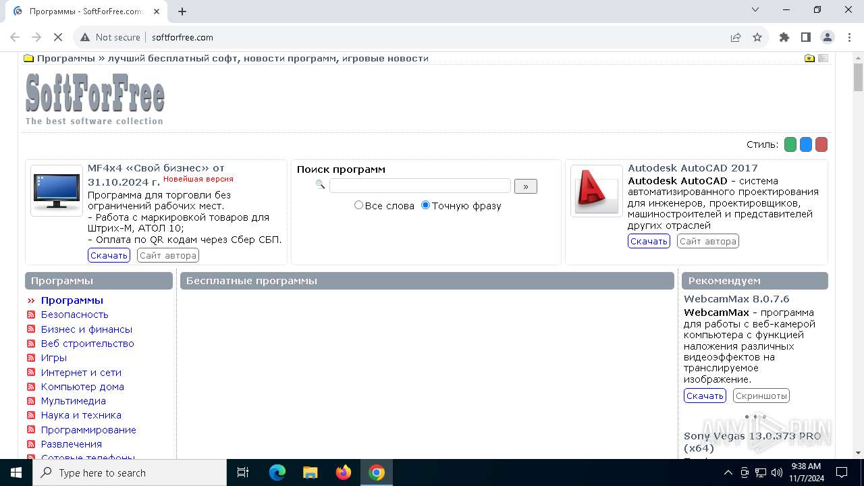Close the Программы - SoftForFree tab
Screen dimensions: 864x486
click(x=156, y=11)
